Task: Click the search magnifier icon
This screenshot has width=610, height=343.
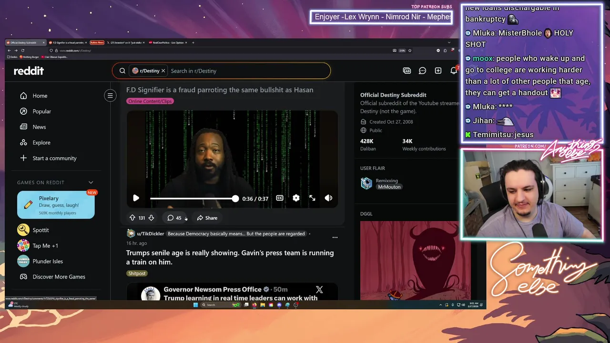Action: (122, 71)
